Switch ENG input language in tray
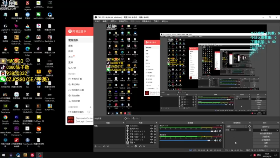280x158 pixels. 259,155
